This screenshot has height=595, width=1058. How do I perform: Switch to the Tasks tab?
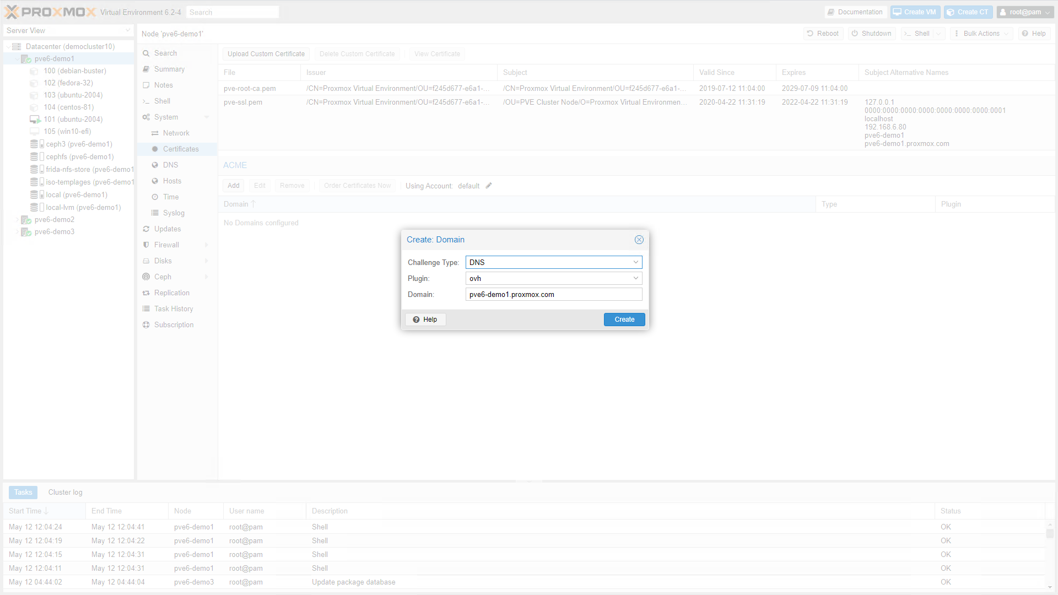tap(23, 493)
